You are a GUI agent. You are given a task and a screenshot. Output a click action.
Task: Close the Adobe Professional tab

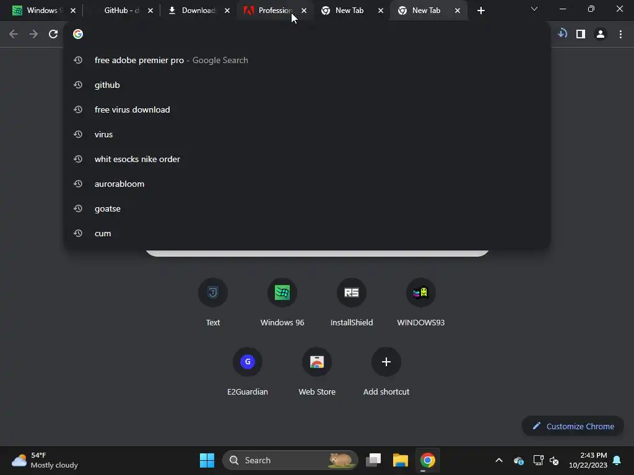(304, 11)
